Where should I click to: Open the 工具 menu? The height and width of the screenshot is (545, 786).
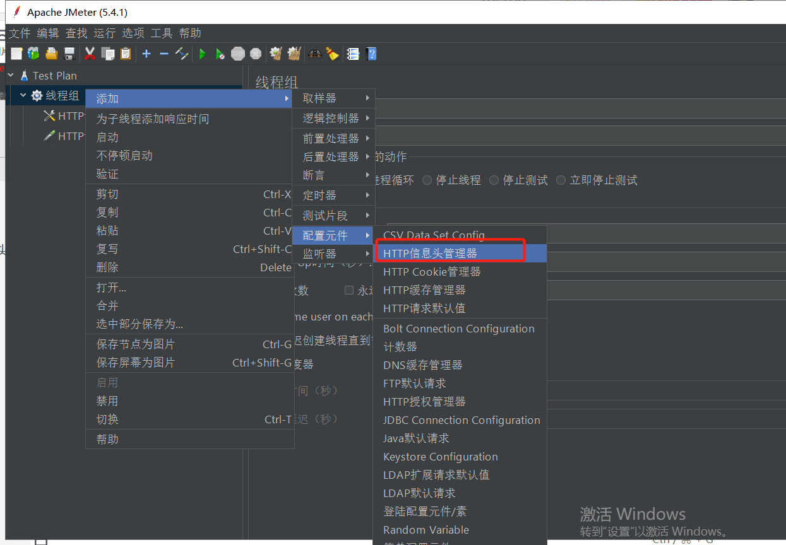(x=162, y=33)
